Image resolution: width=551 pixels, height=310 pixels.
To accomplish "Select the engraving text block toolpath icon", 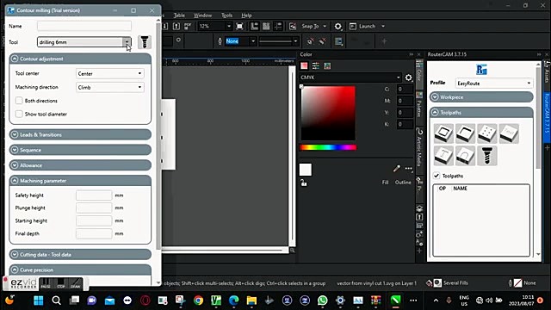I will click(509, 133).
